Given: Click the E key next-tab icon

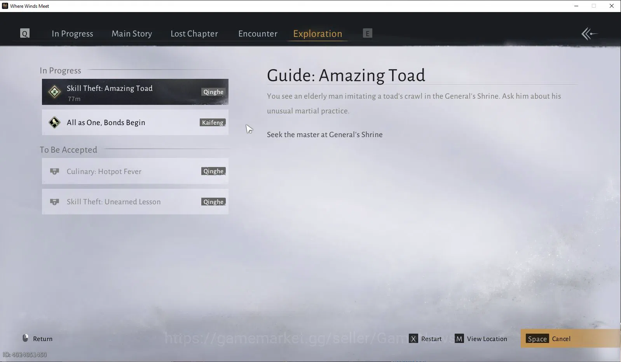Looking at the screenshot, I should click(367, 33).
